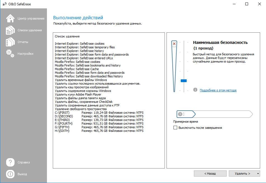
Task: Enable Выключить после завершения checkbox
Action: [175, 127]
